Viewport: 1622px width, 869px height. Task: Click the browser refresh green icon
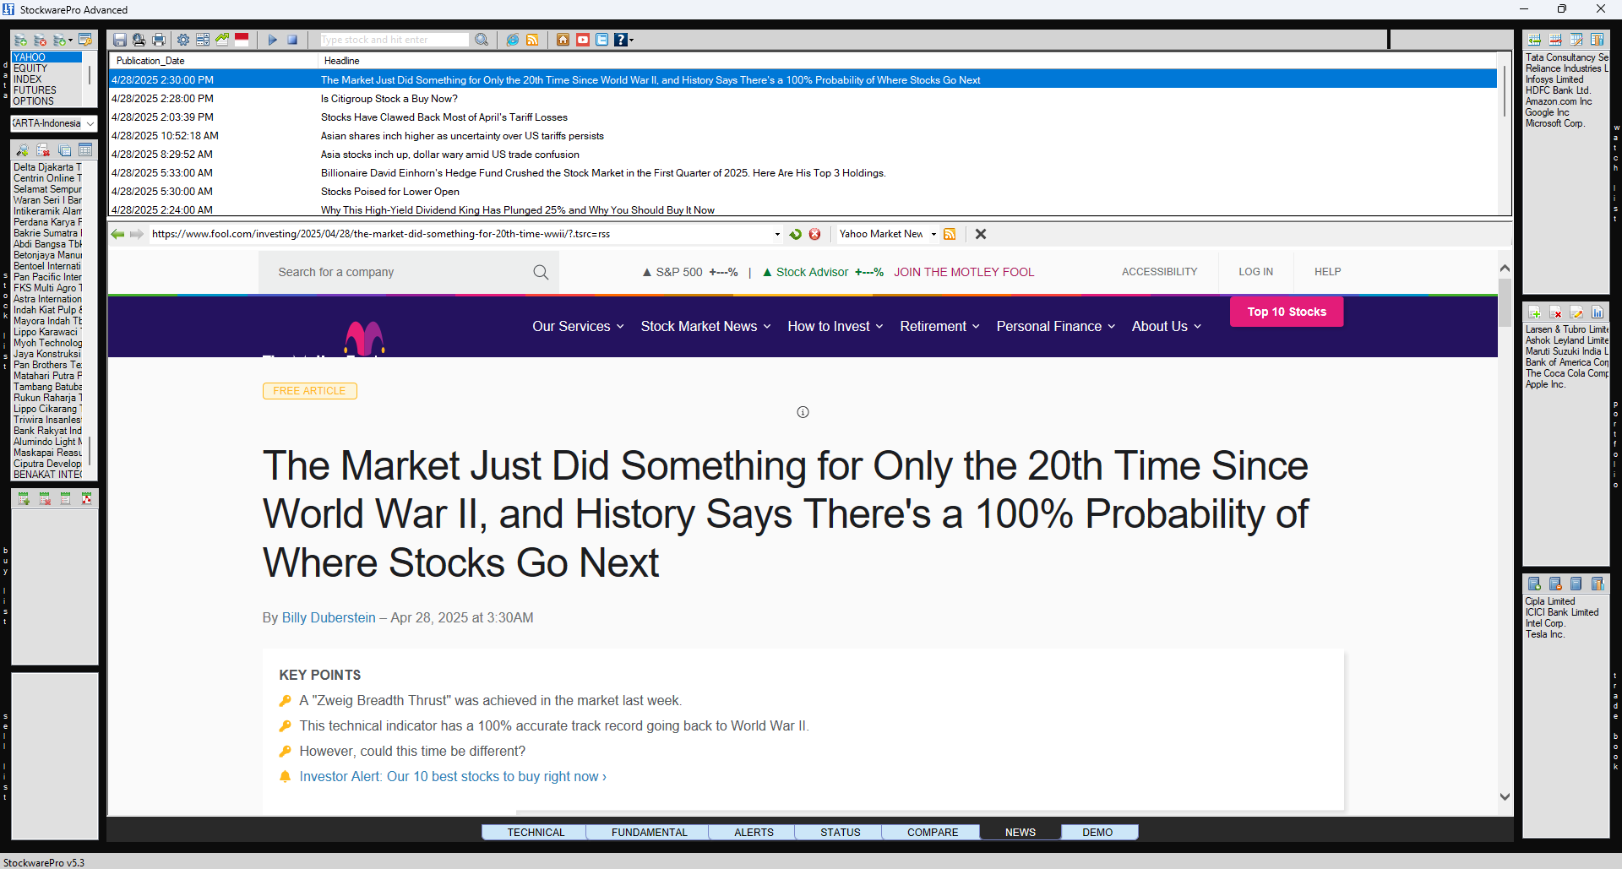click(795, 234)
